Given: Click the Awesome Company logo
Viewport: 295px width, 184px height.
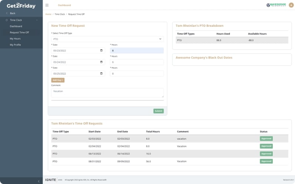Looking at the screenshot, I should pyautogui.click(x=276, y=5).
